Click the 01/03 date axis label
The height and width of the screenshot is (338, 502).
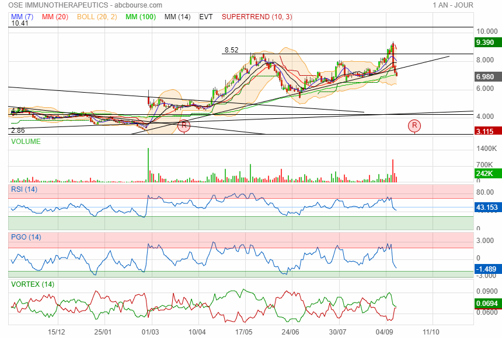150,332
